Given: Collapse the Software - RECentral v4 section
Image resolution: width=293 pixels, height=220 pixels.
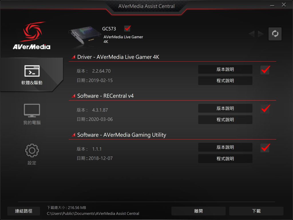Looking at the screenshot, I should 74,96.
